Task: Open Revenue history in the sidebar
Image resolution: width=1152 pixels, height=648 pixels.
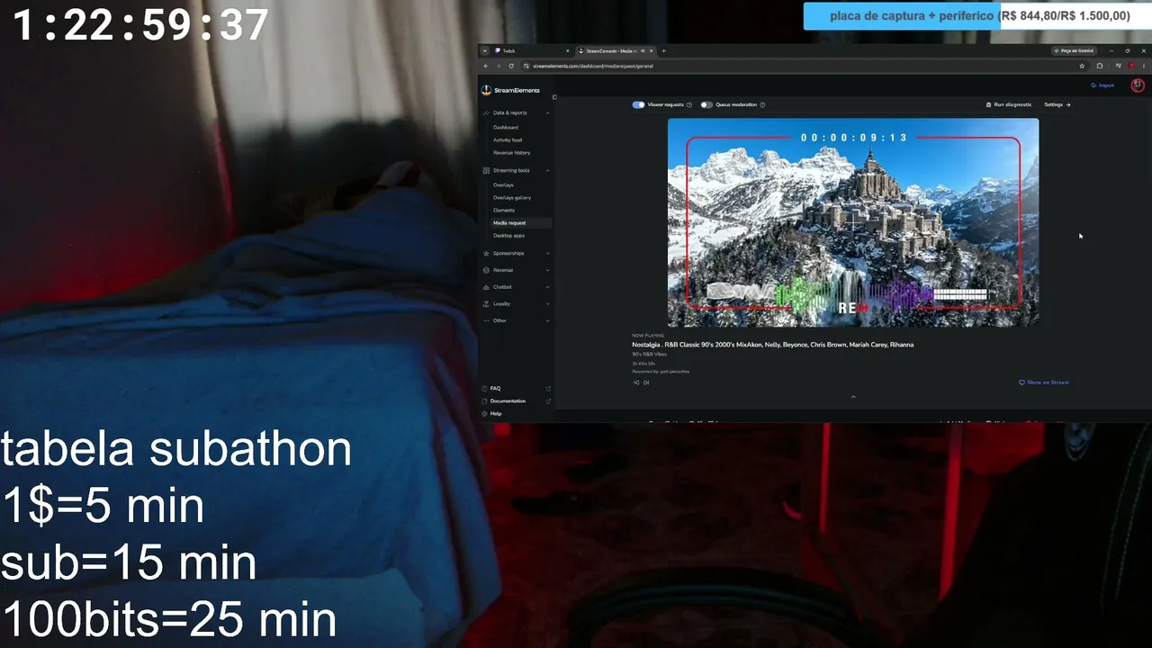Action: 511,153
